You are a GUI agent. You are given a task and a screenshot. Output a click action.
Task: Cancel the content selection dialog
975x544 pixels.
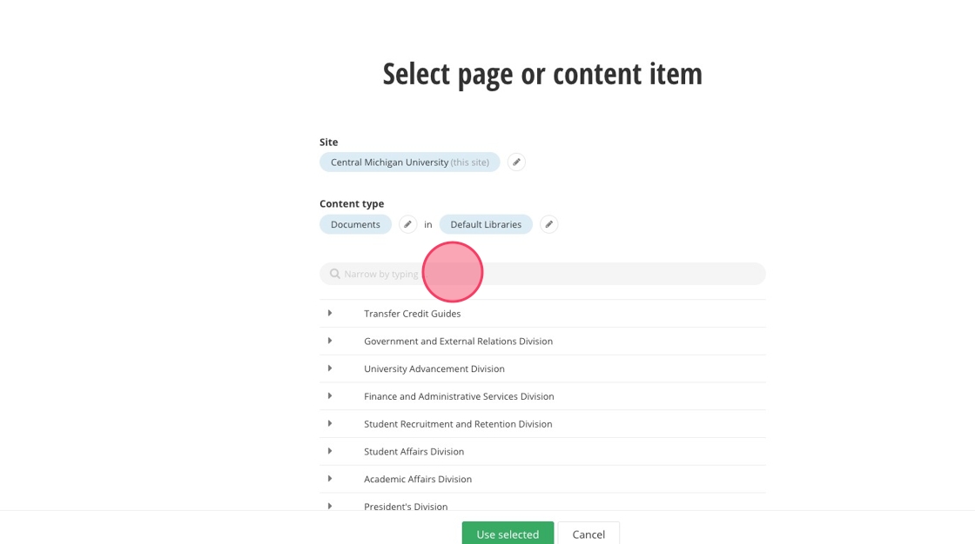point(588,534)
